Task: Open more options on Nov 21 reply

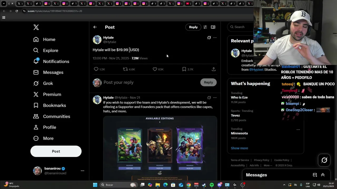Action: point(215,98)
